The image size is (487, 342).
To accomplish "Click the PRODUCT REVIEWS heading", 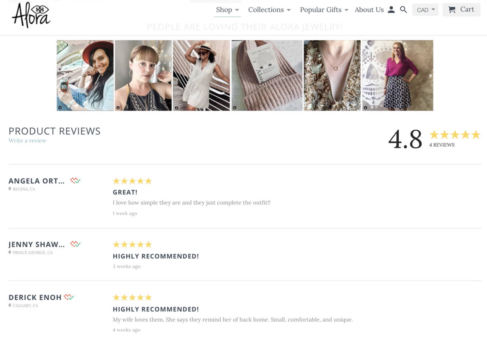I will tap(55, 131).
